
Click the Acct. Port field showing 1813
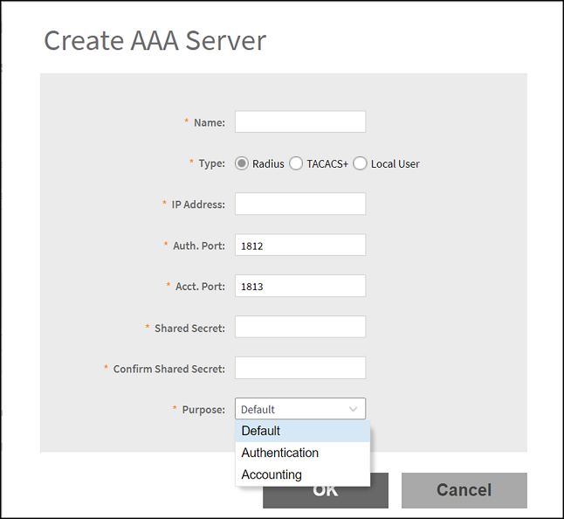(x=300, y=286)
